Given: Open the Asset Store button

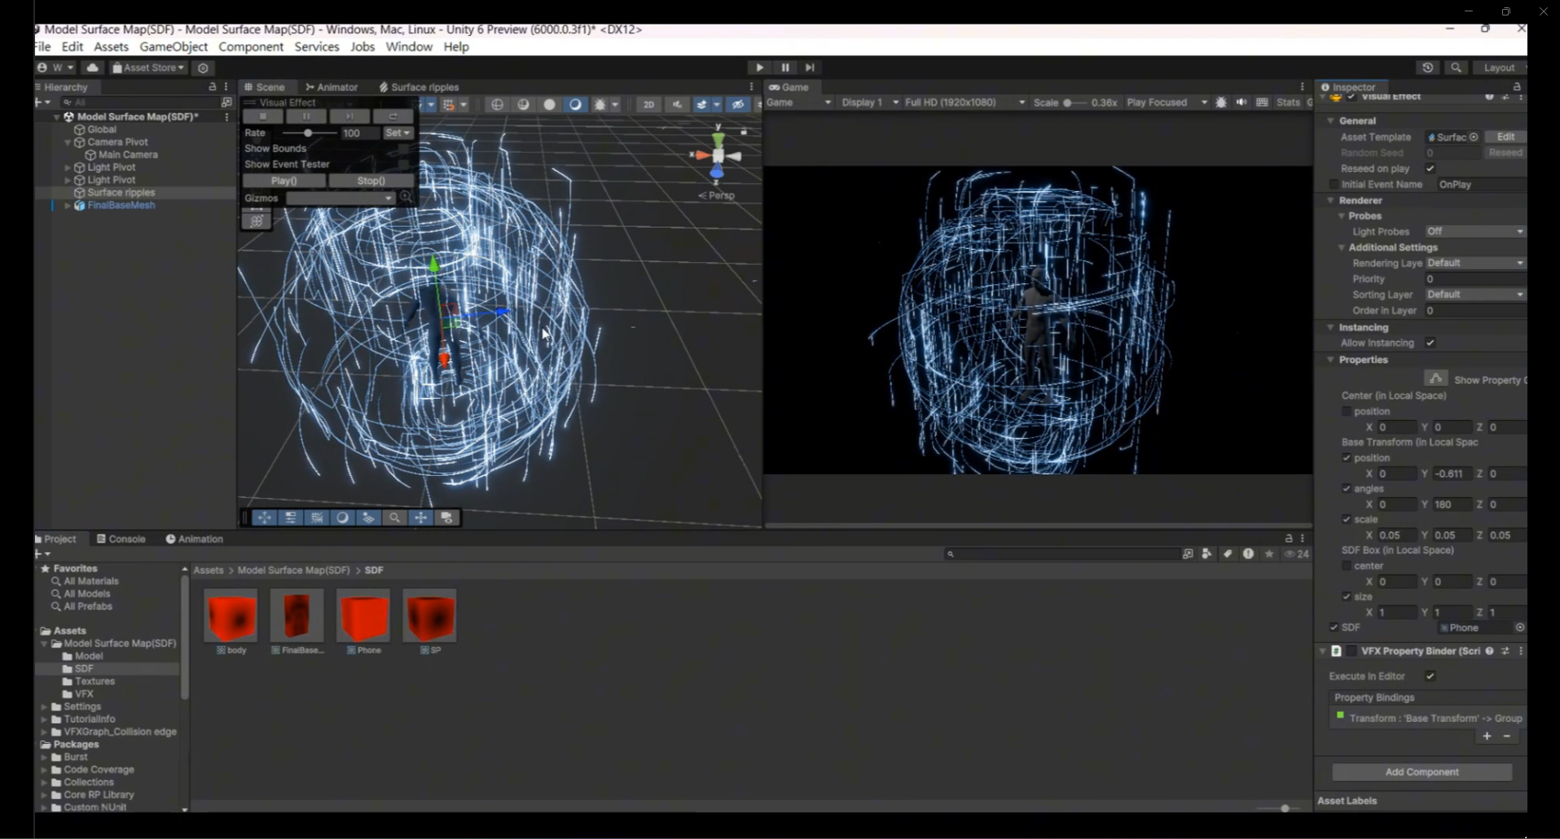Looking at the screenshot, I should (x=148, y=68).
